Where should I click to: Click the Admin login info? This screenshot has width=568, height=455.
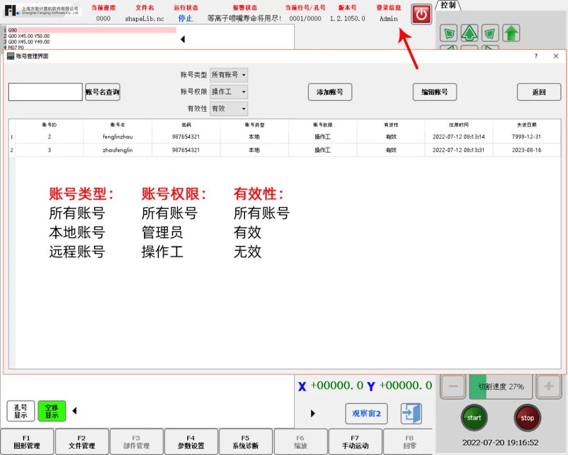tap(388, 18)
